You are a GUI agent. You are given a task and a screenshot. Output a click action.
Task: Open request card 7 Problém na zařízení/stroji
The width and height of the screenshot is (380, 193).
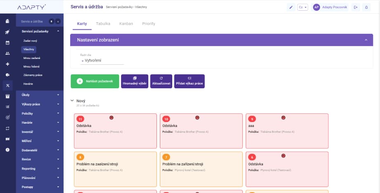click(x=201, y=169)
